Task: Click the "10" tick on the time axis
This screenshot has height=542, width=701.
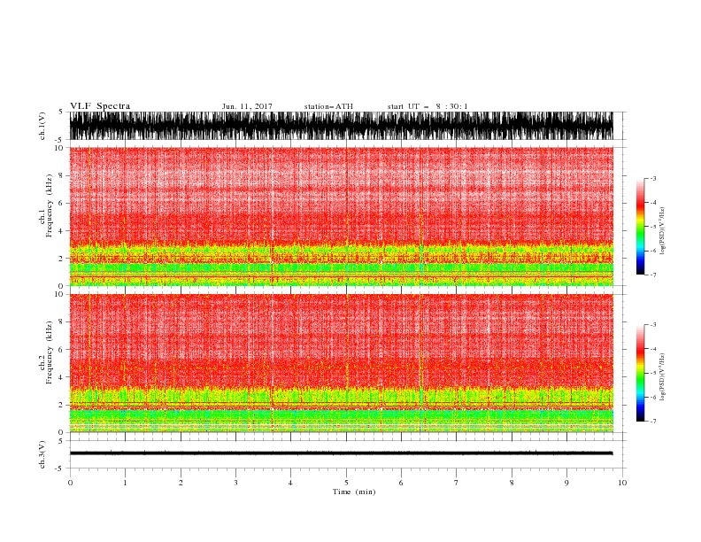Action: pyautogui.click(x=622, y=483)
